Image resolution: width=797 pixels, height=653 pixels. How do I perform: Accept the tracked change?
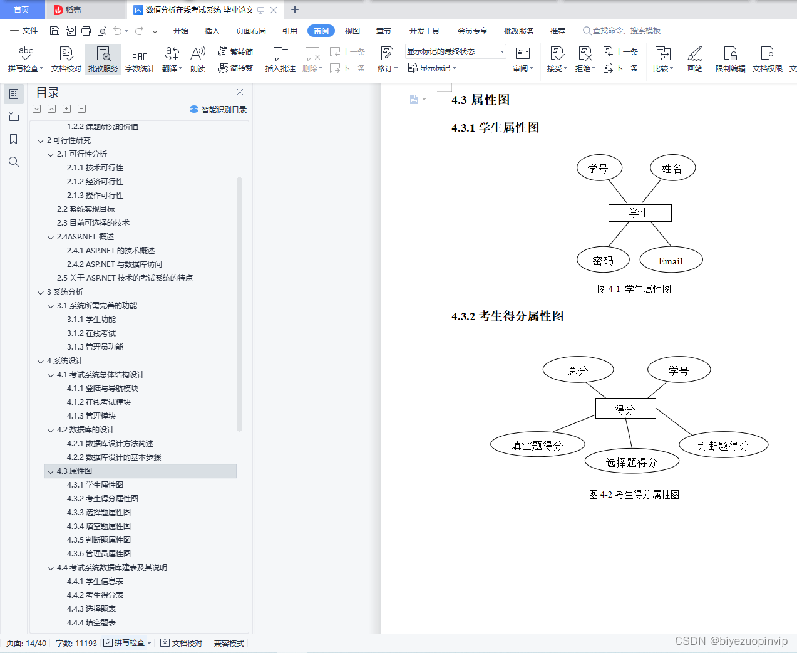coord(557,59)
